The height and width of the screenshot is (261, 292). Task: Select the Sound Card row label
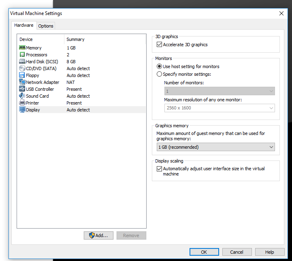37,96
